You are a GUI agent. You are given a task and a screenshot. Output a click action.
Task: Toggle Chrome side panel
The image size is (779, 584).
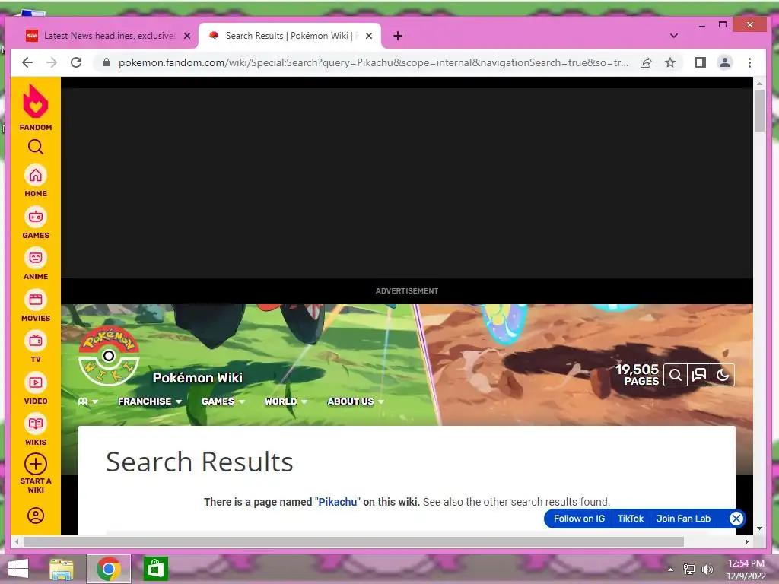point(701,62)
